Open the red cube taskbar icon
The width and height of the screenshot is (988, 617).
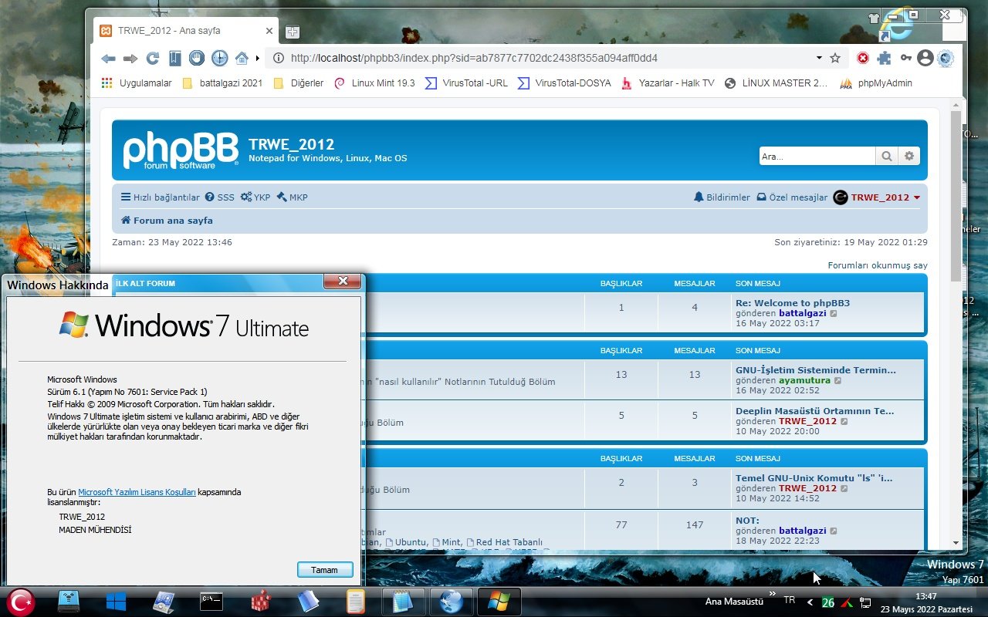260,602
